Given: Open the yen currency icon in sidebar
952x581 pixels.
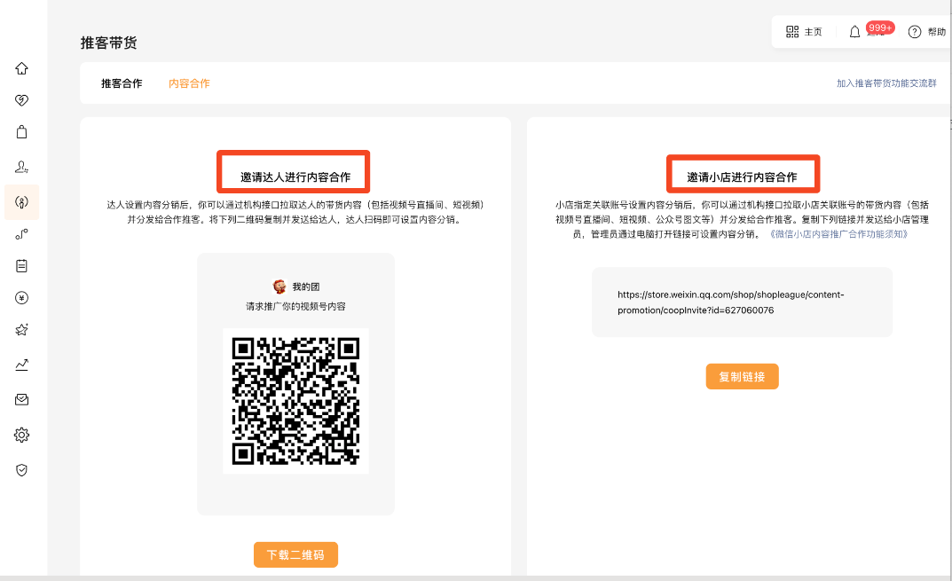Looking at the screenshot, I should point(22,298).
